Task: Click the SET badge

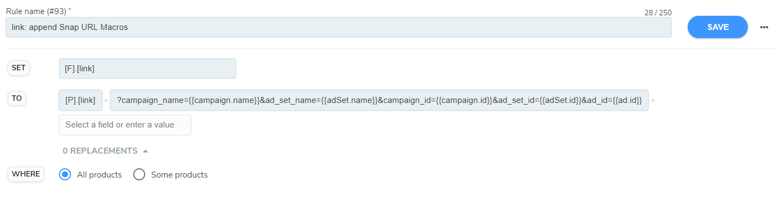Action: (19, 68)
